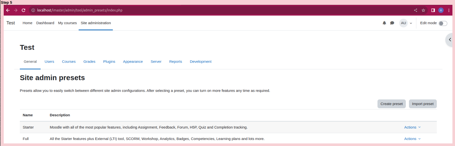Open the Chrome profile avatar
The width and height of the screenshot is (455, 146).
point(441,10)
